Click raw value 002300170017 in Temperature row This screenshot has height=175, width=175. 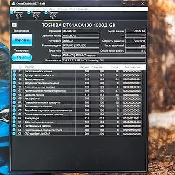tap(132, 118)
